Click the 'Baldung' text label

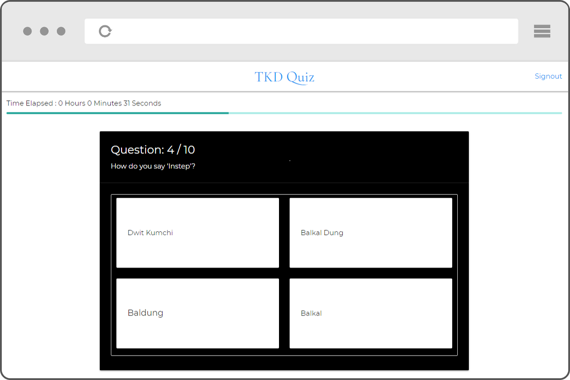pos(146,313)
